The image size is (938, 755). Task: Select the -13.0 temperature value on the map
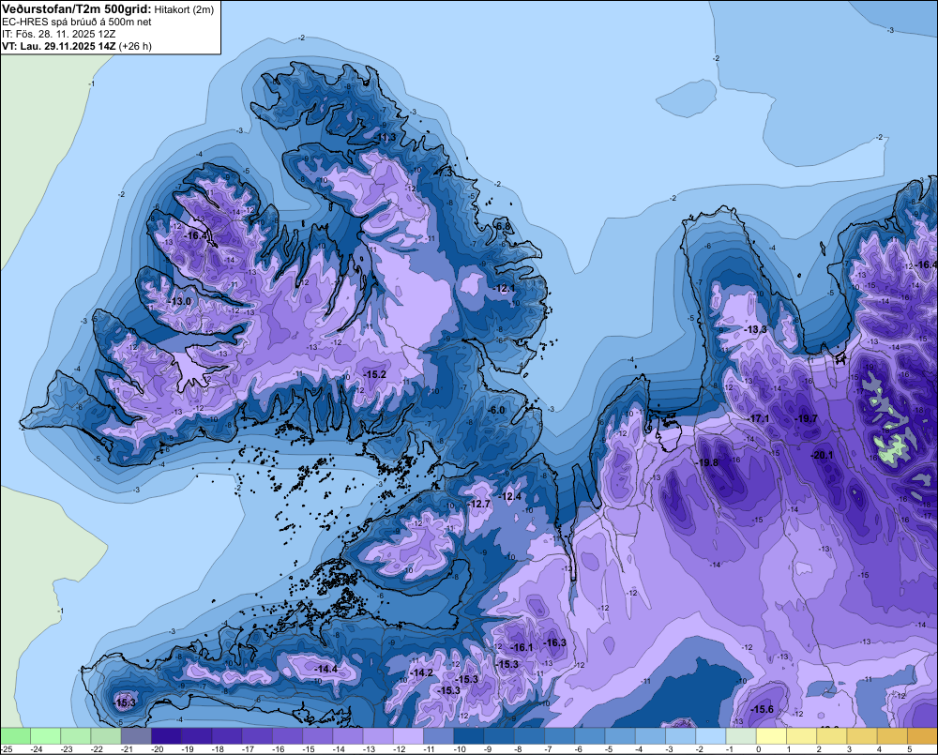[180, 301]
